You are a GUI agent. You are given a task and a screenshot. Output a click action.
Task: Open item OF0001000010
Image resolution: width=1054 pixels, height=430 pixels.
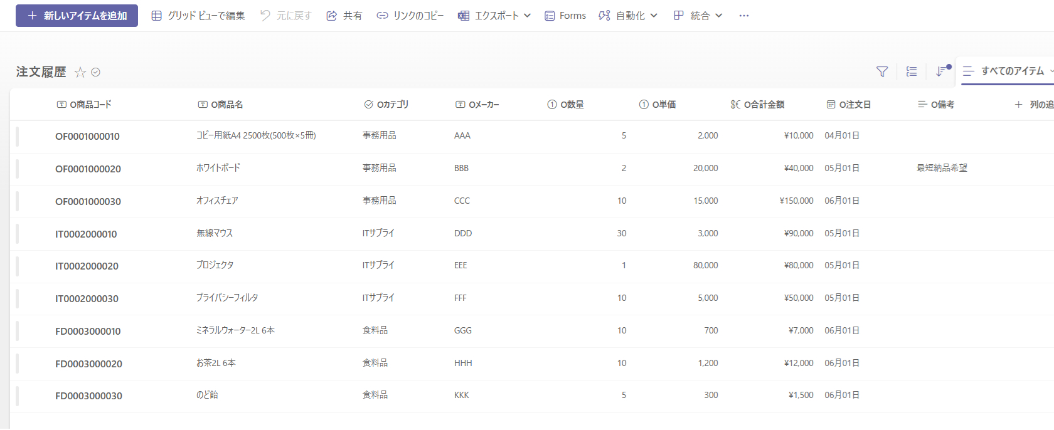[87, 137]
